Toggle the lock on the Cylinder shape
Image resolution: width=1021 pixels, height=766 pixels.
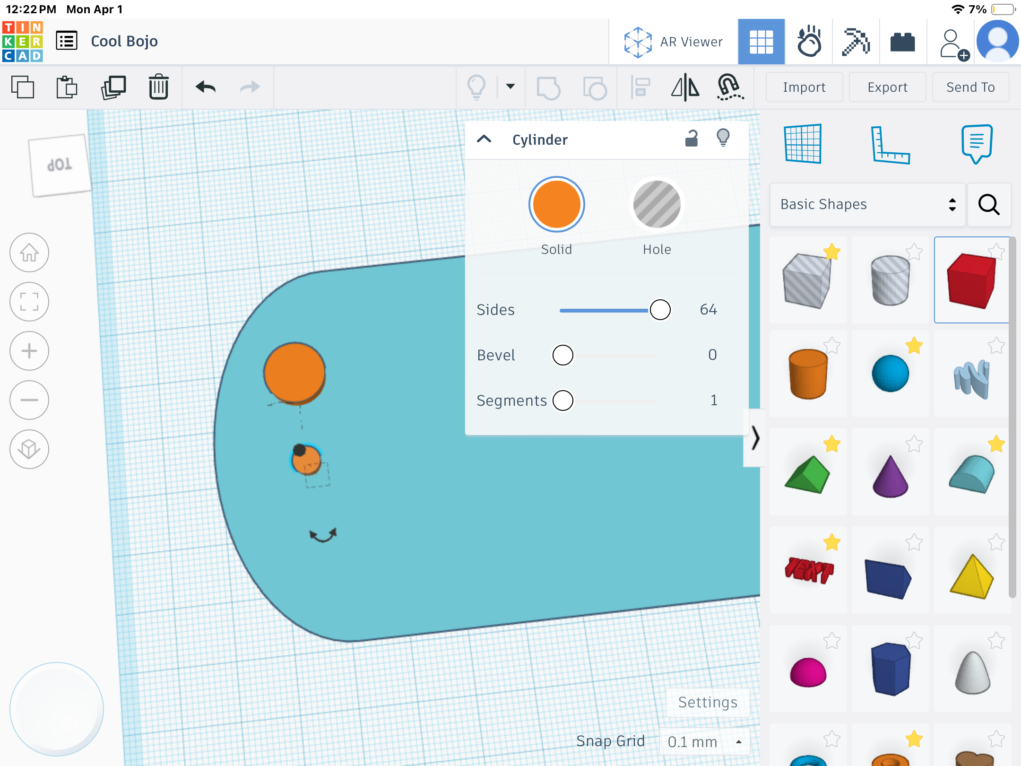(x=691, y=138)
